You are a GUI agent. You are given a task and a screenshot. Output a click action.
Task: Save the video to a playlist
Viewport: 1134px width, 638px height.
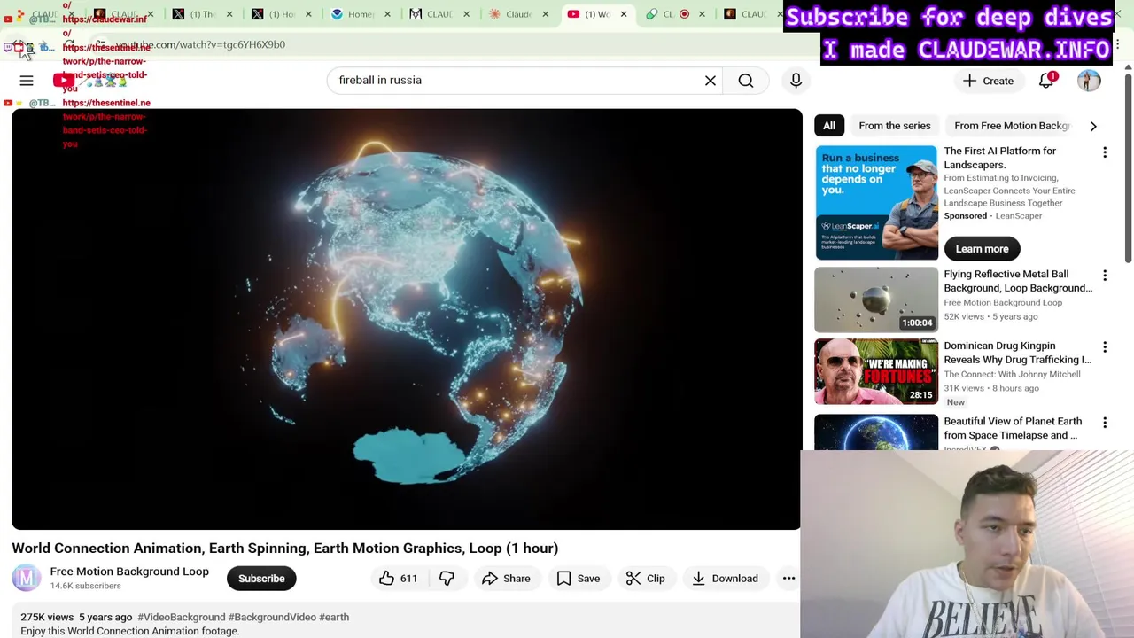[578, 579]
